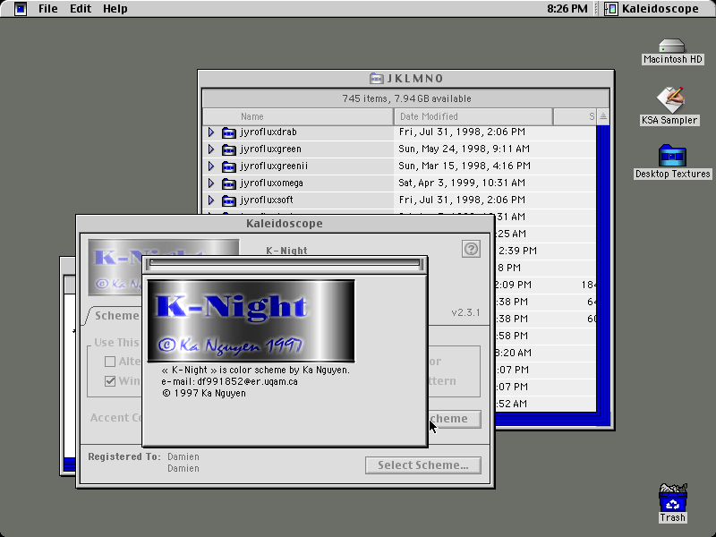Click the JKLMNO window title folder icon
The width and height of the screenshot is (716, 537).
pos(376,79)
